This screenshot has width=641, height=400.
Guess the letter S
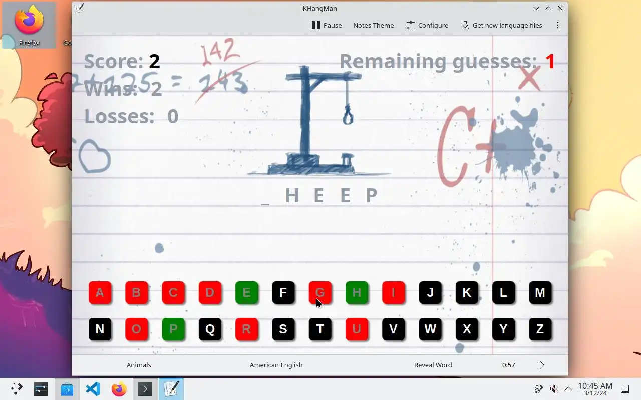283,329
